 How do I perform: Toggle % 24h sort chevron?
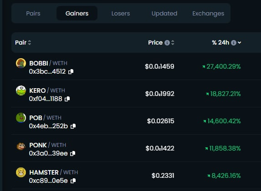(239, 43)
